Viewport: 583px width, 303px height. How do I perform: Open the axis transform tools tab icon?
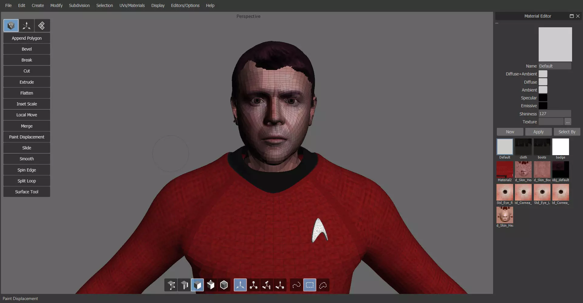point(26,26)
